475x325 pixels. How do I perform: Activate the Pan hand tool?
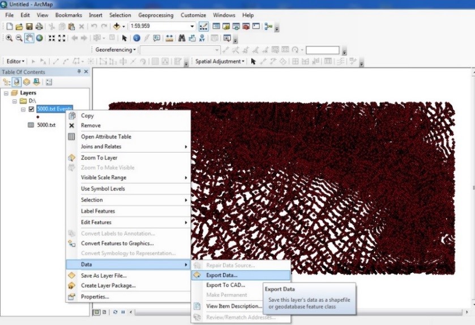[x=29, y=38]
